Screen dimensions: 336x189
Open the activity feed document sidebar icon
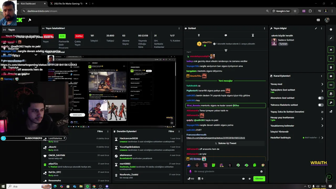331,67
